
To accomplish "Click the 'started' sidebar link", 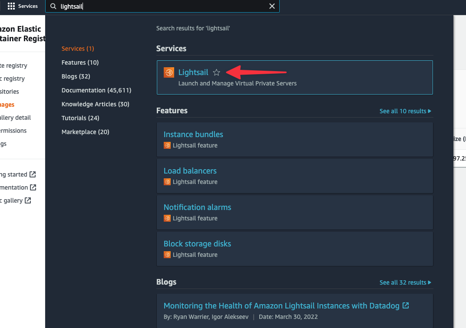I will tap(13, 174).
